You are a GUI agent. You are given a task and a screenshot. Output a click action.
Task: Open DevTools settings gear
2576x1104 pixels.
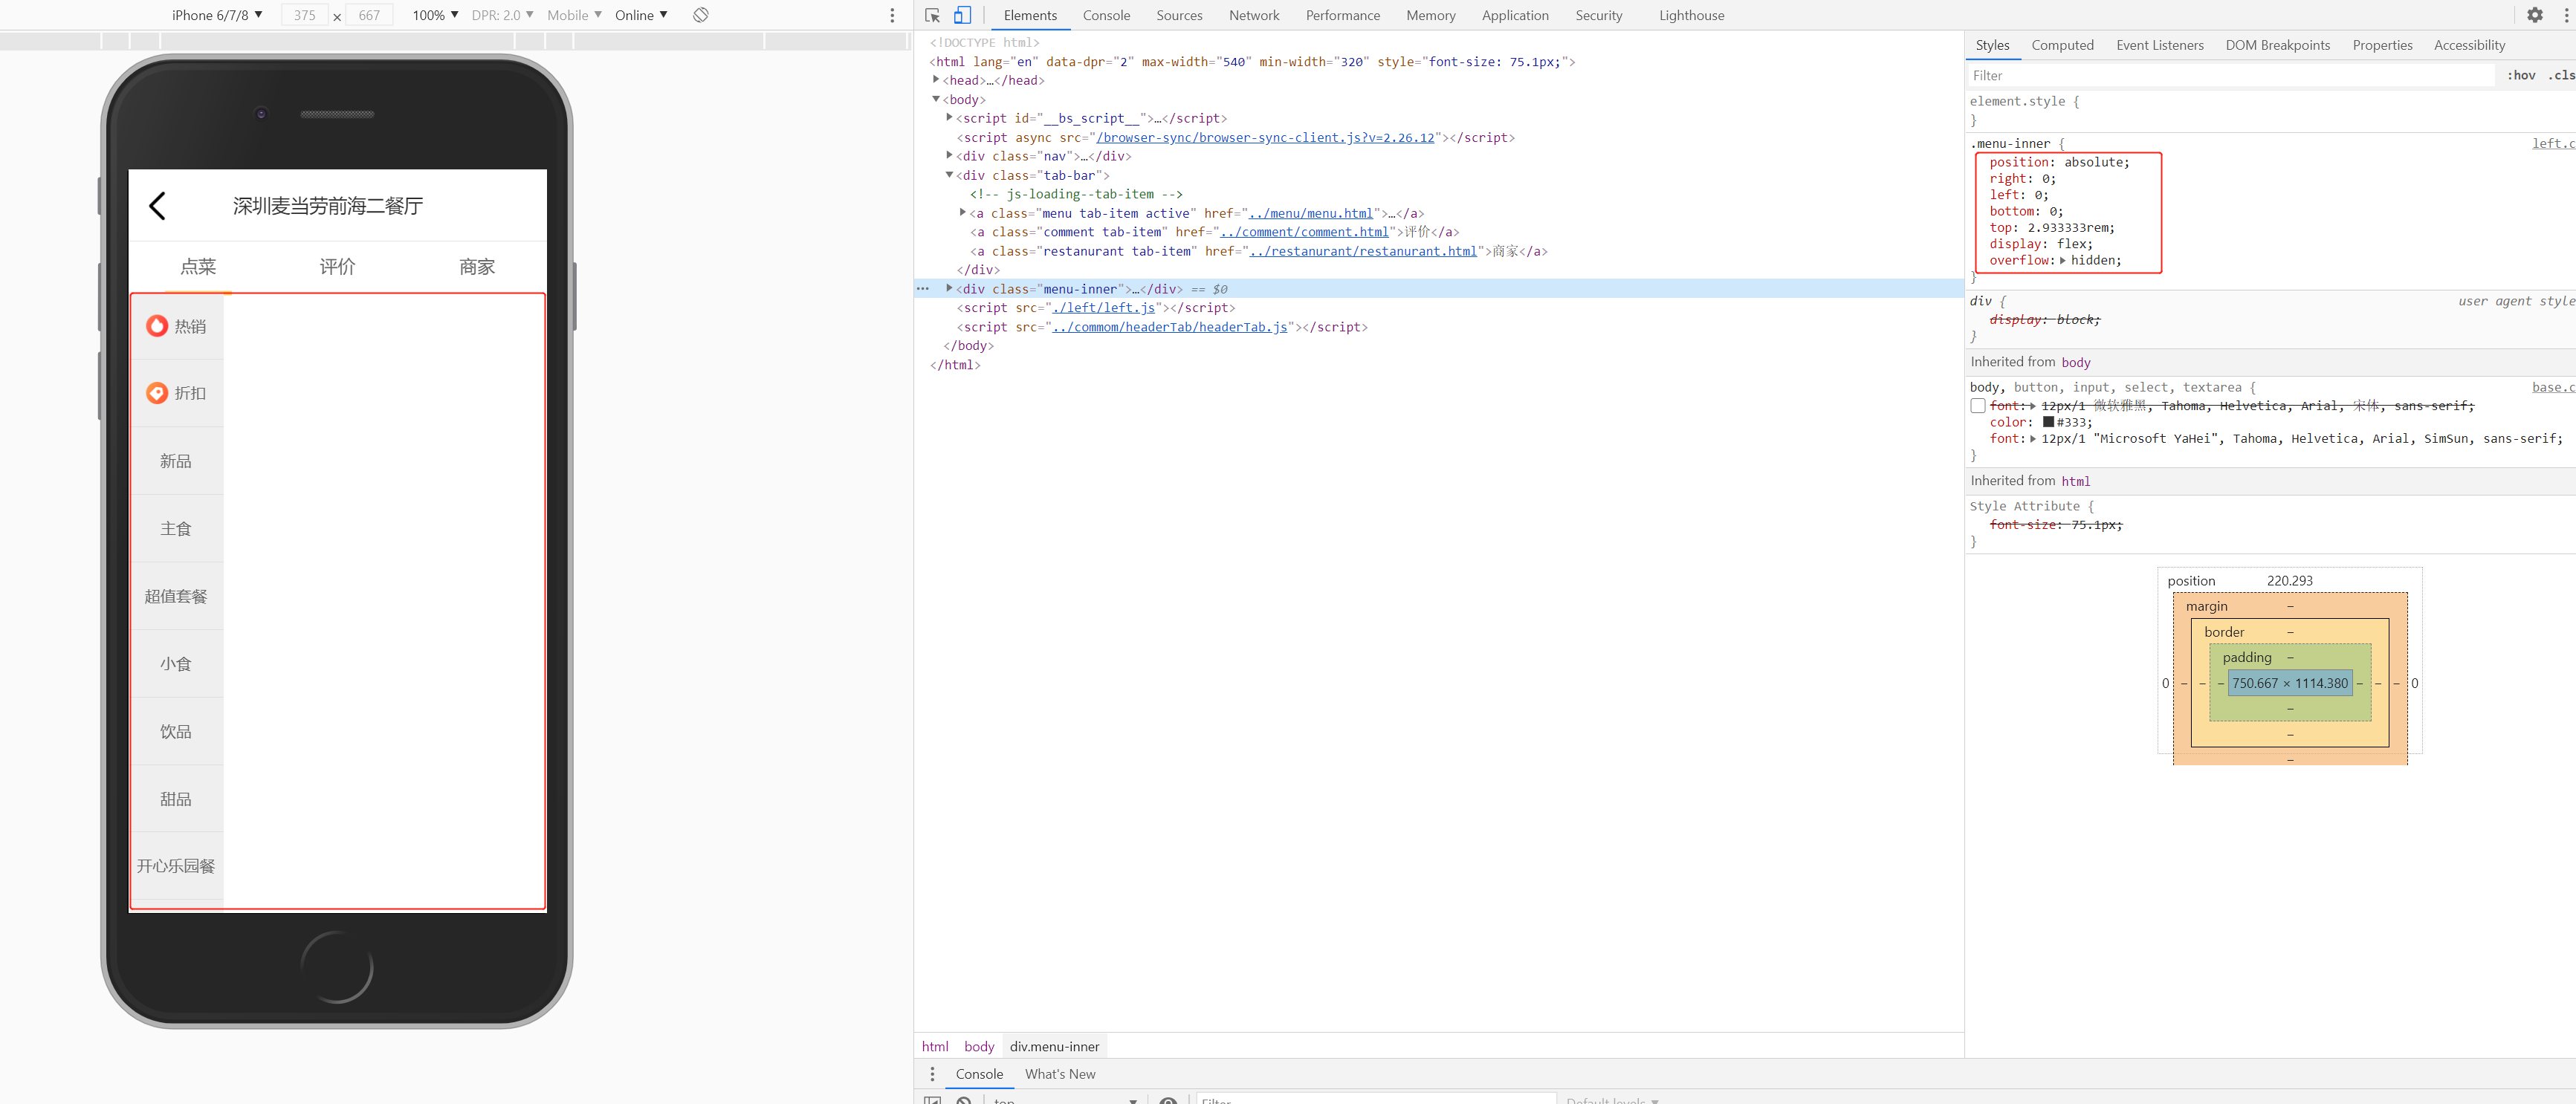[x=2534, y=15]
